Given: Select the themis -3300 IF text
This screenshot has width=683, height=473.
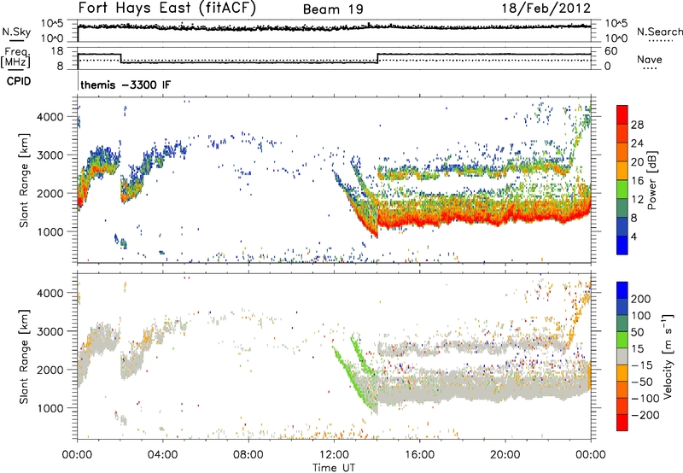Looking at the screenshot, I should [126, 85].
